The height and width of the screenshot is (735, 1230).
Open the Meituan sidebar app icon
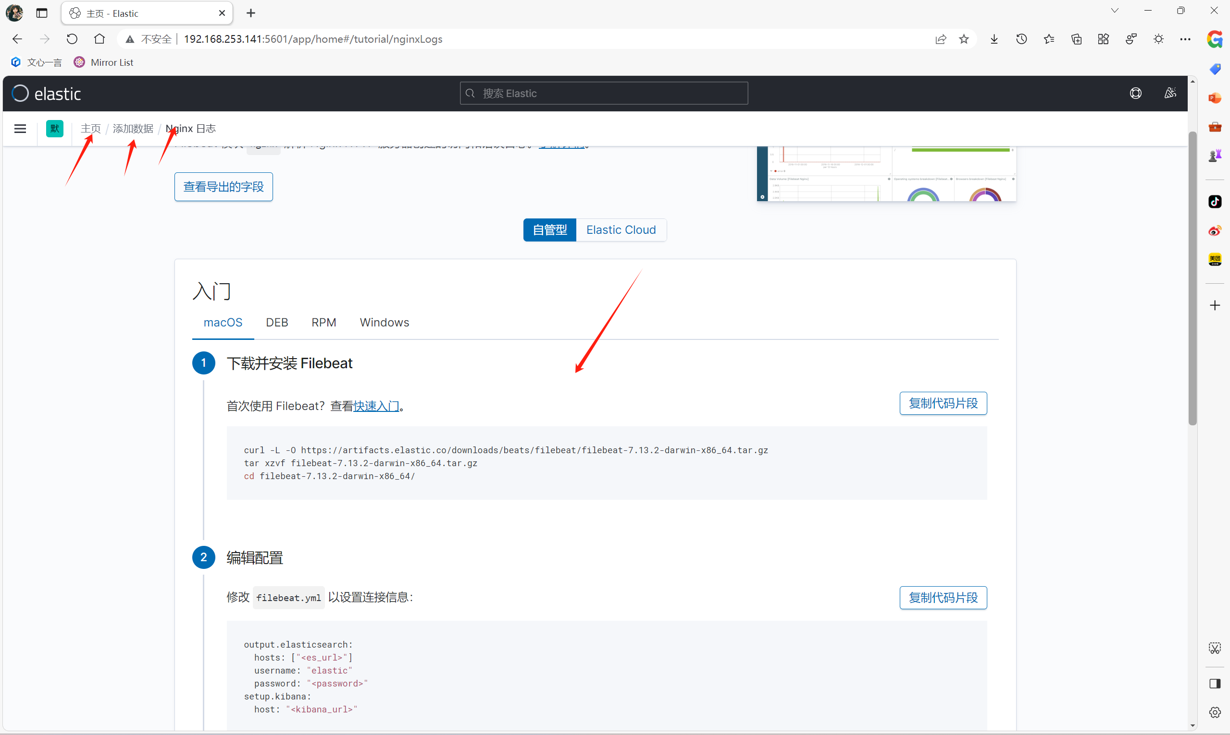pyautogui.click(x=1215, y=259)
